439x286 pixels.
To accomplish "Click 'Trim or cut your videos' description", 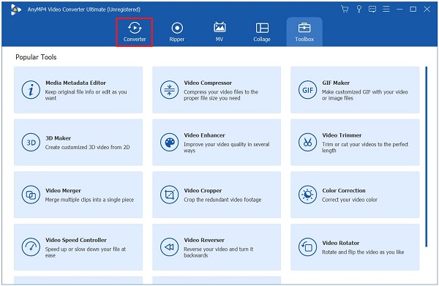I will (365, 147).
